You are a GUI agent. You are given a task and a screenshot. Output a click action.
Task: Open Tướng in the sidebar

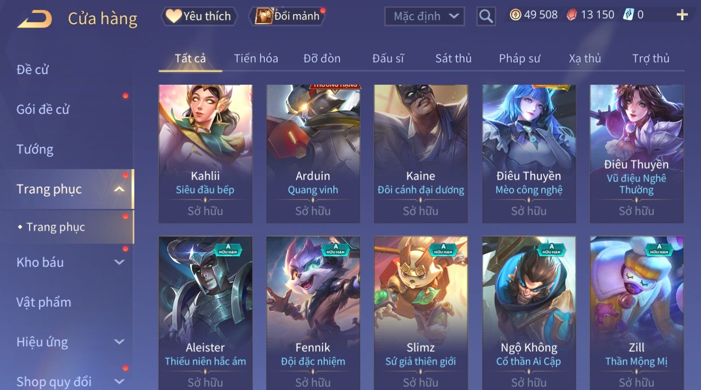pos(35,149)
